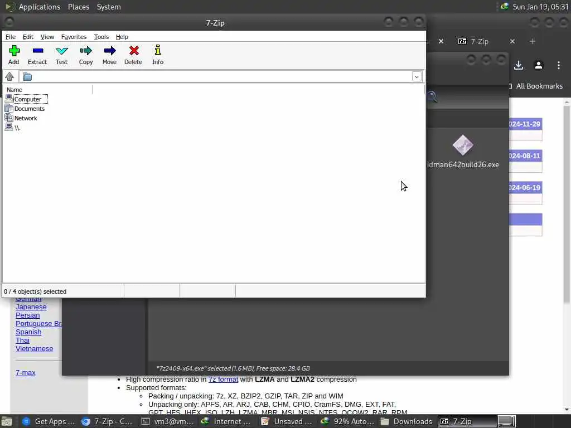Viewport: 571px width, 428px height.
Task: Click the Name column header
Action: pyautogui.click(x=47, y=90)
